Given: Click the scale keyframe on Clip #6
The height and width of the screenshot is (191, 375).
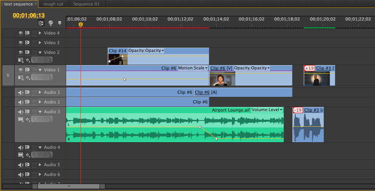Looking at the screenshot, I should click(124, 79).
